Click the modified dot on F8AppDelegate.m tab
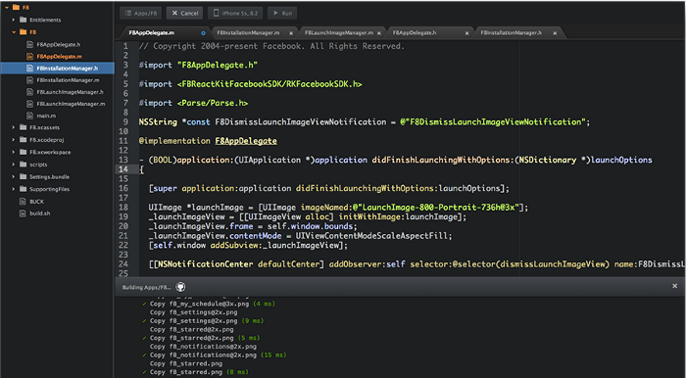 (x=203, y=33)
